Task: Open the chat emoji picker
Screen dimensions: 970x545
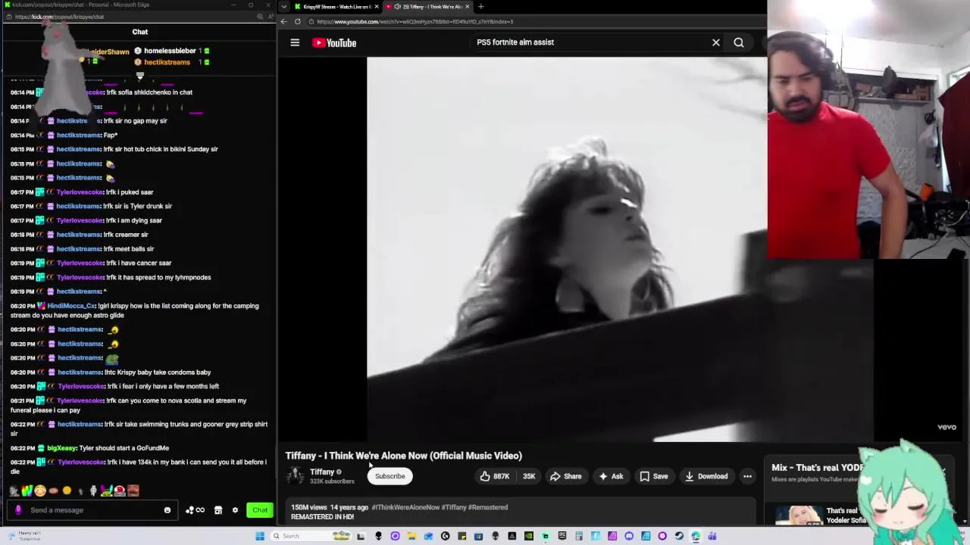Action: tap(167, 510)
